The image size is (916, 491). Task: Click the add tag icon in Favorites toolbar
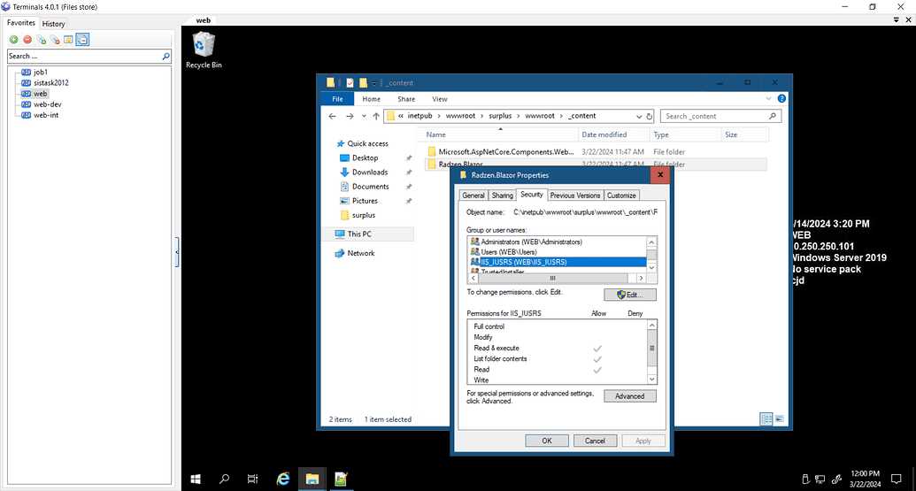(41, 40)
